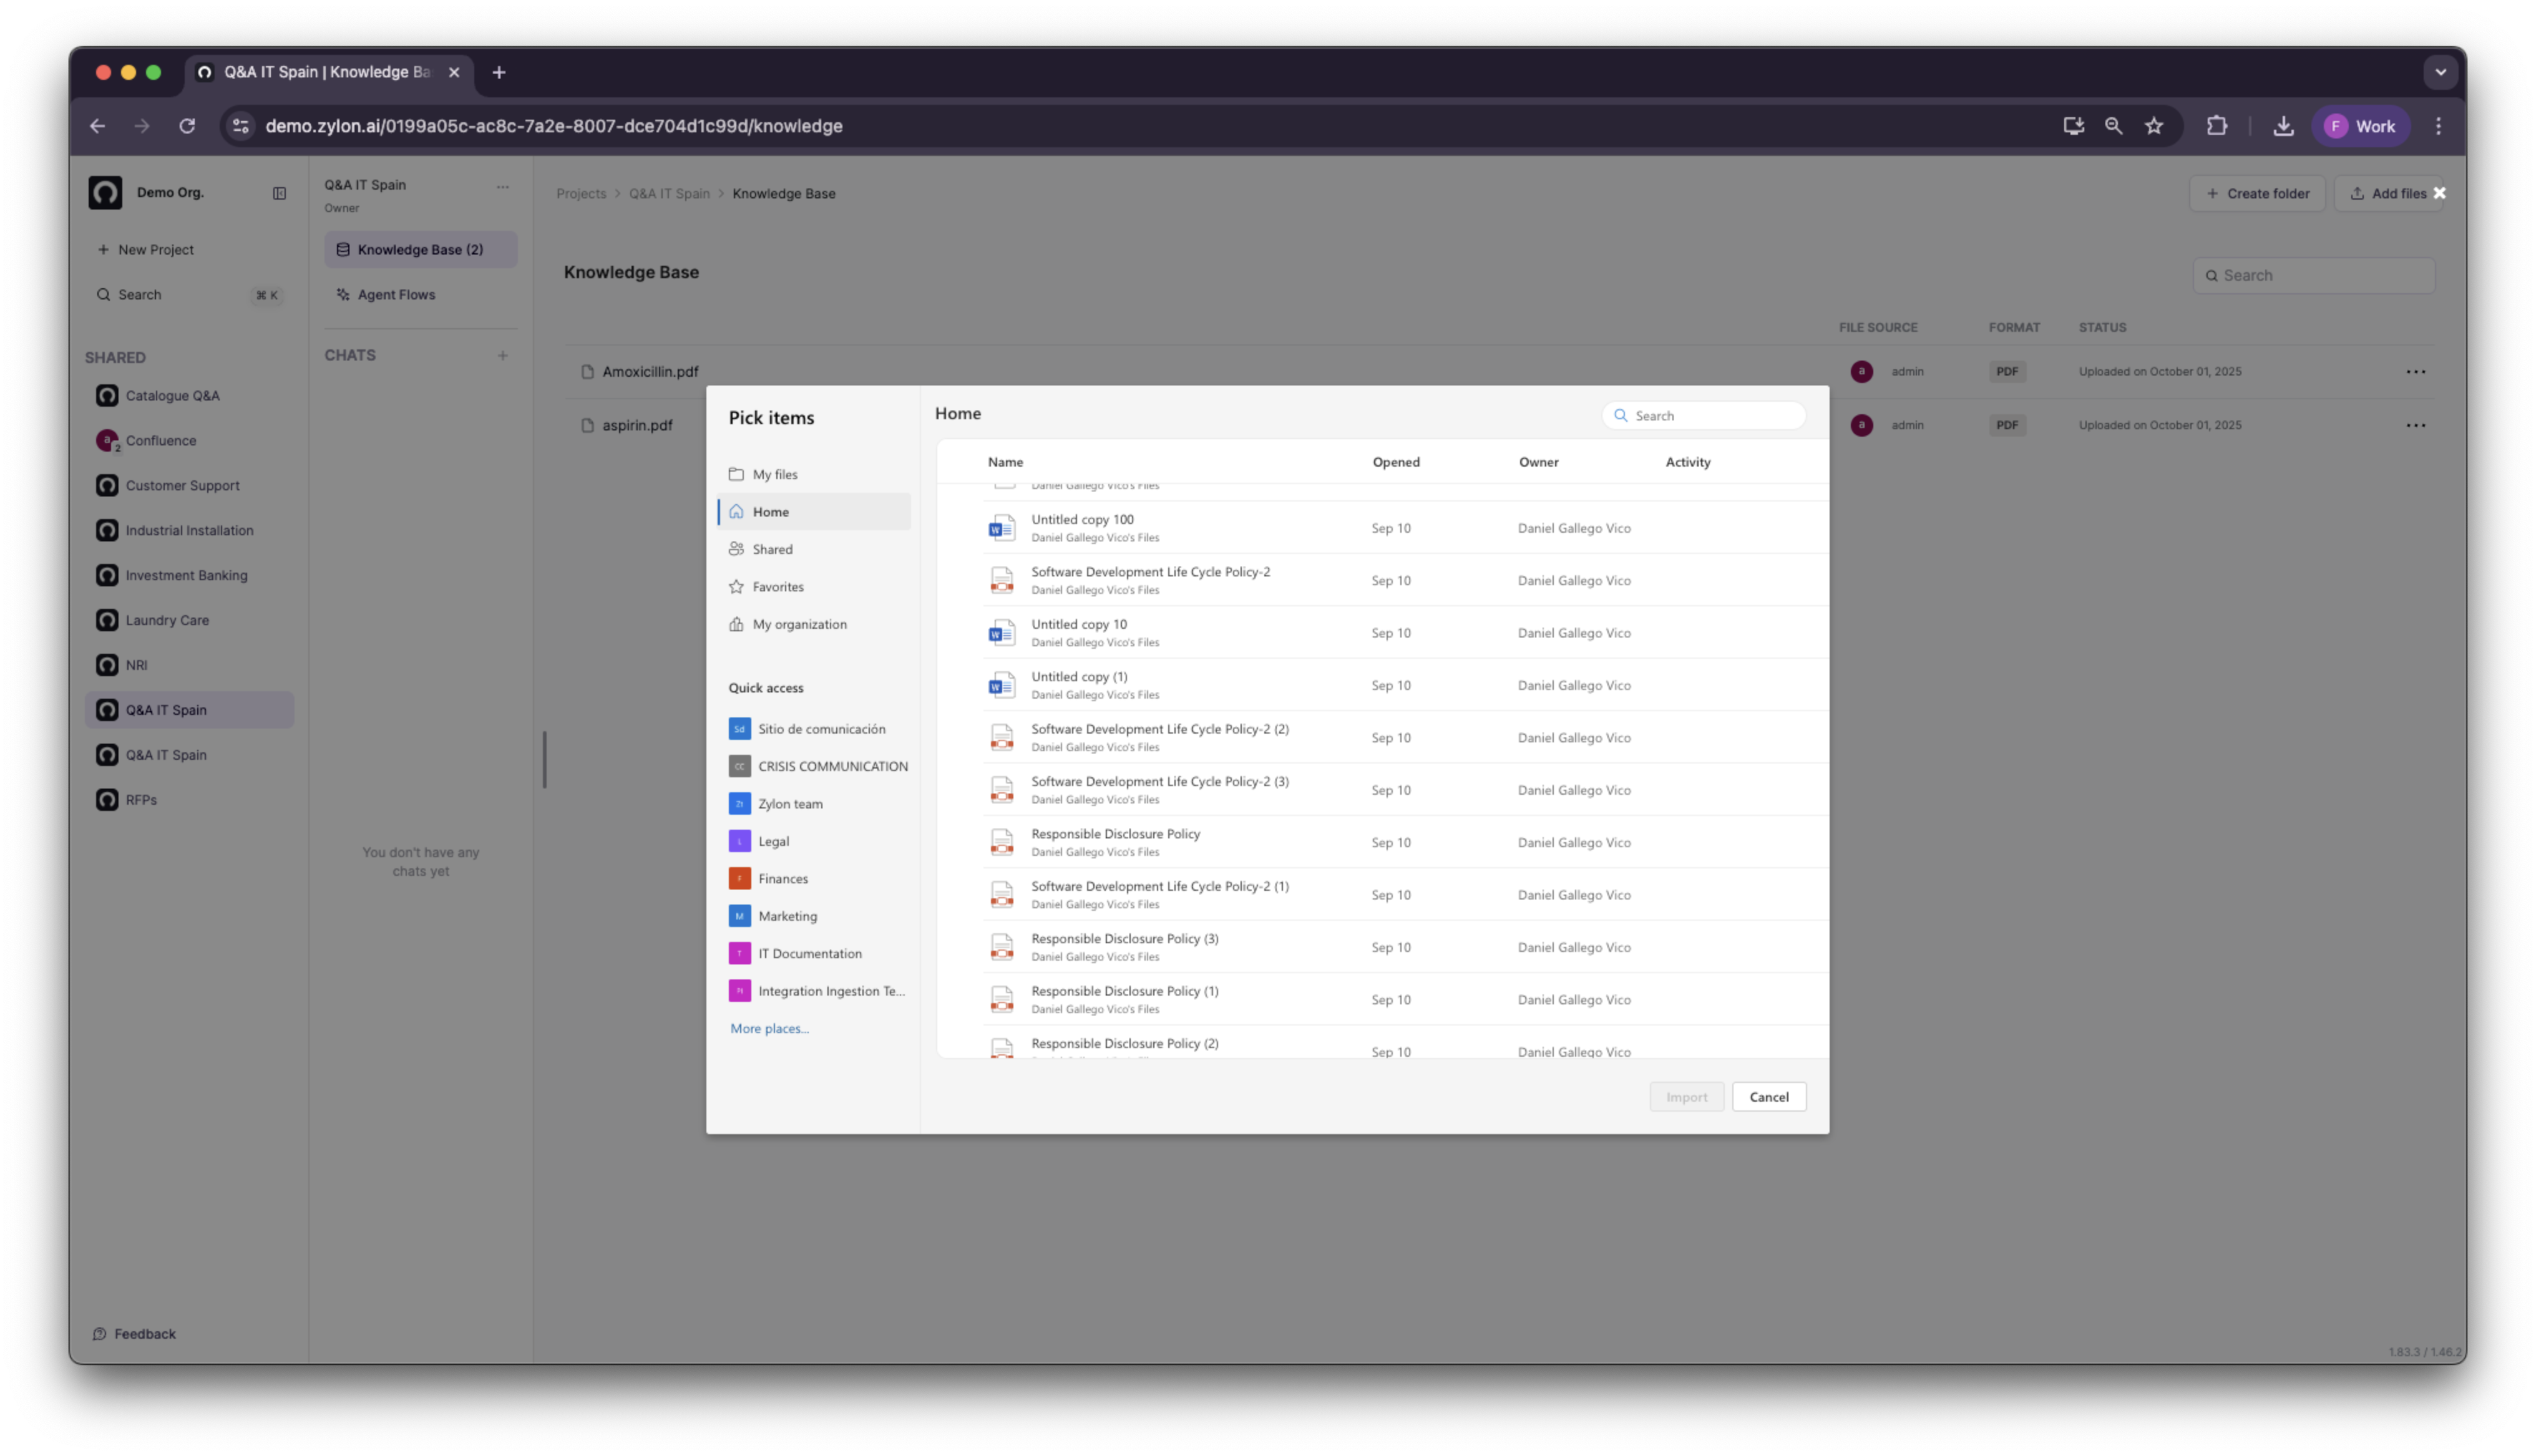2536x1456 pixels.
Task: Click the bookmark star icon in address bar
Action: click(2154, 126)
